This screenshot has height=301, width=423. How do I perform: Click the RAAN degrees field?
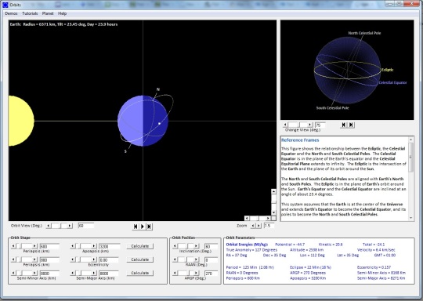[211, 259]
